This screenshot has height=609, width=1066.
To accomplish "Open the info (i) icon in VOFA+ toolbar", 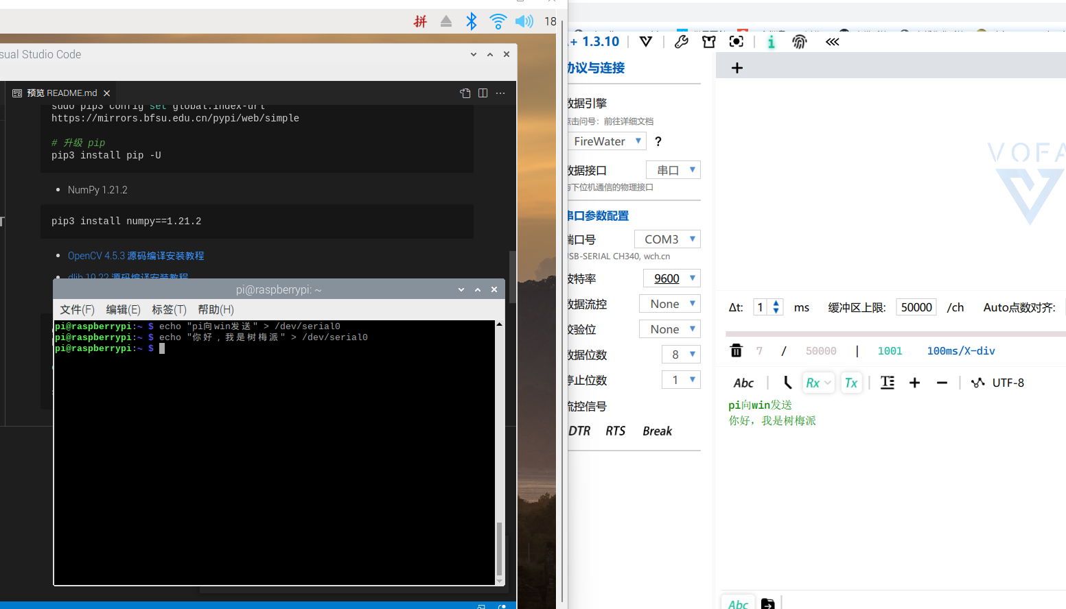I will point(770,41).
